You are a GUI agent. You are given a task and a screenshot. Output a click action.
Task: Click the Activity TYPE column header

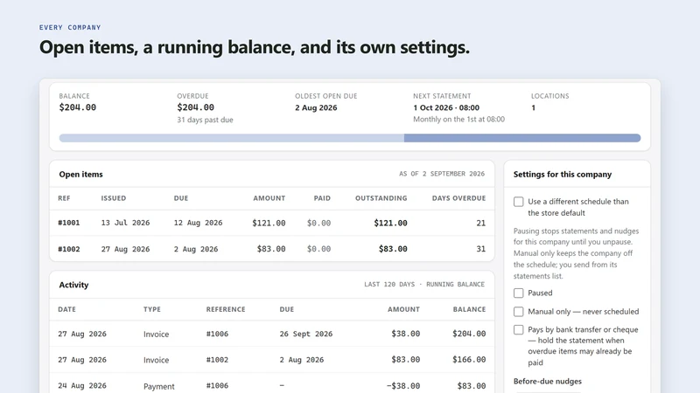[151, 309]
